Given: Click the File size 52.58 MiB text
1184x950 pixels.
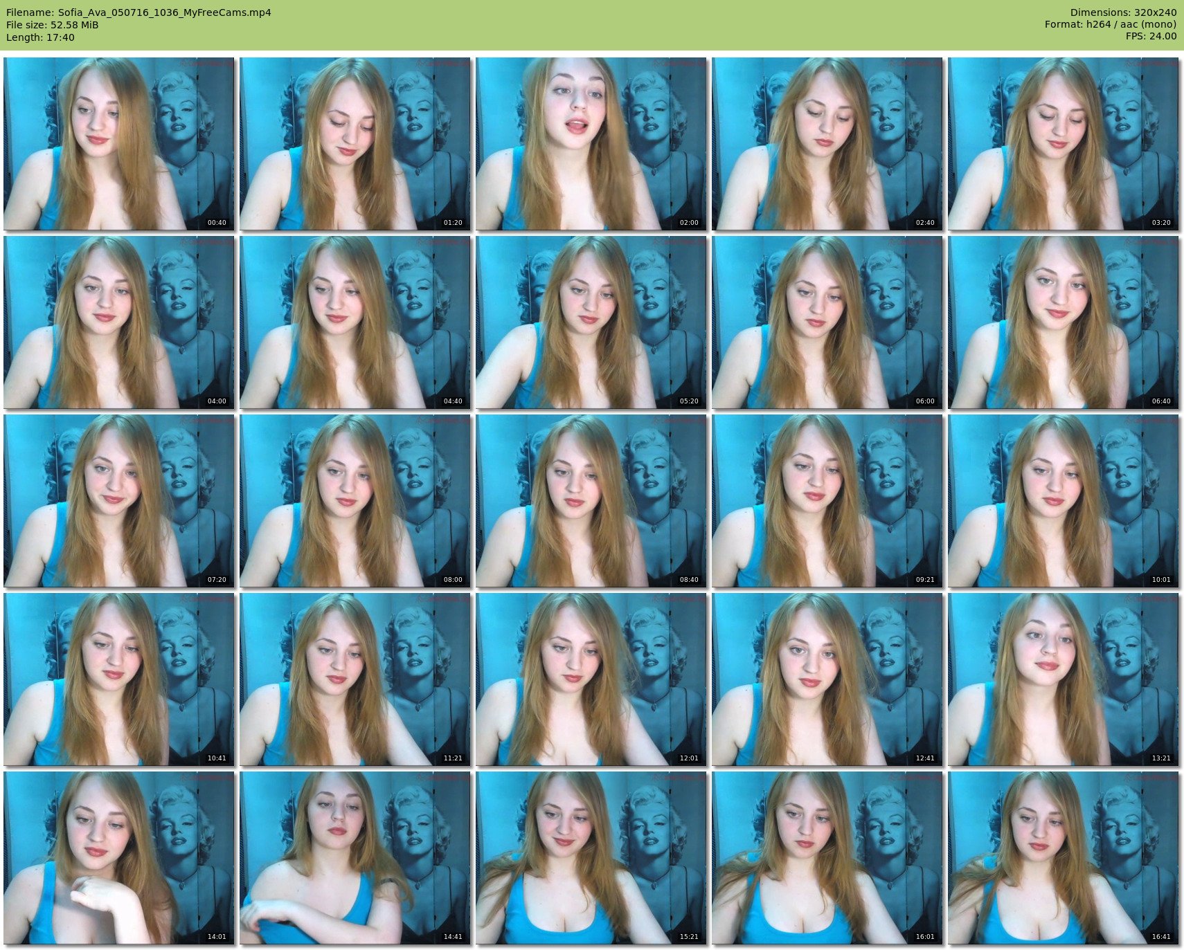Looking at the screenshot, I should 52,25.
